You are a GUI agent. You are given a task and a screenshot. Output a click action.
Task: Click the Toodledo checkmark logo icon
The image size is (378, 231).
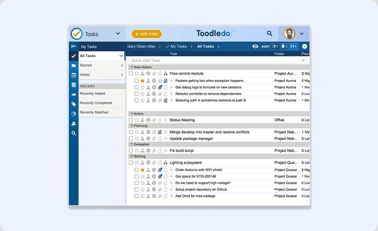click(x=76, y=34)
